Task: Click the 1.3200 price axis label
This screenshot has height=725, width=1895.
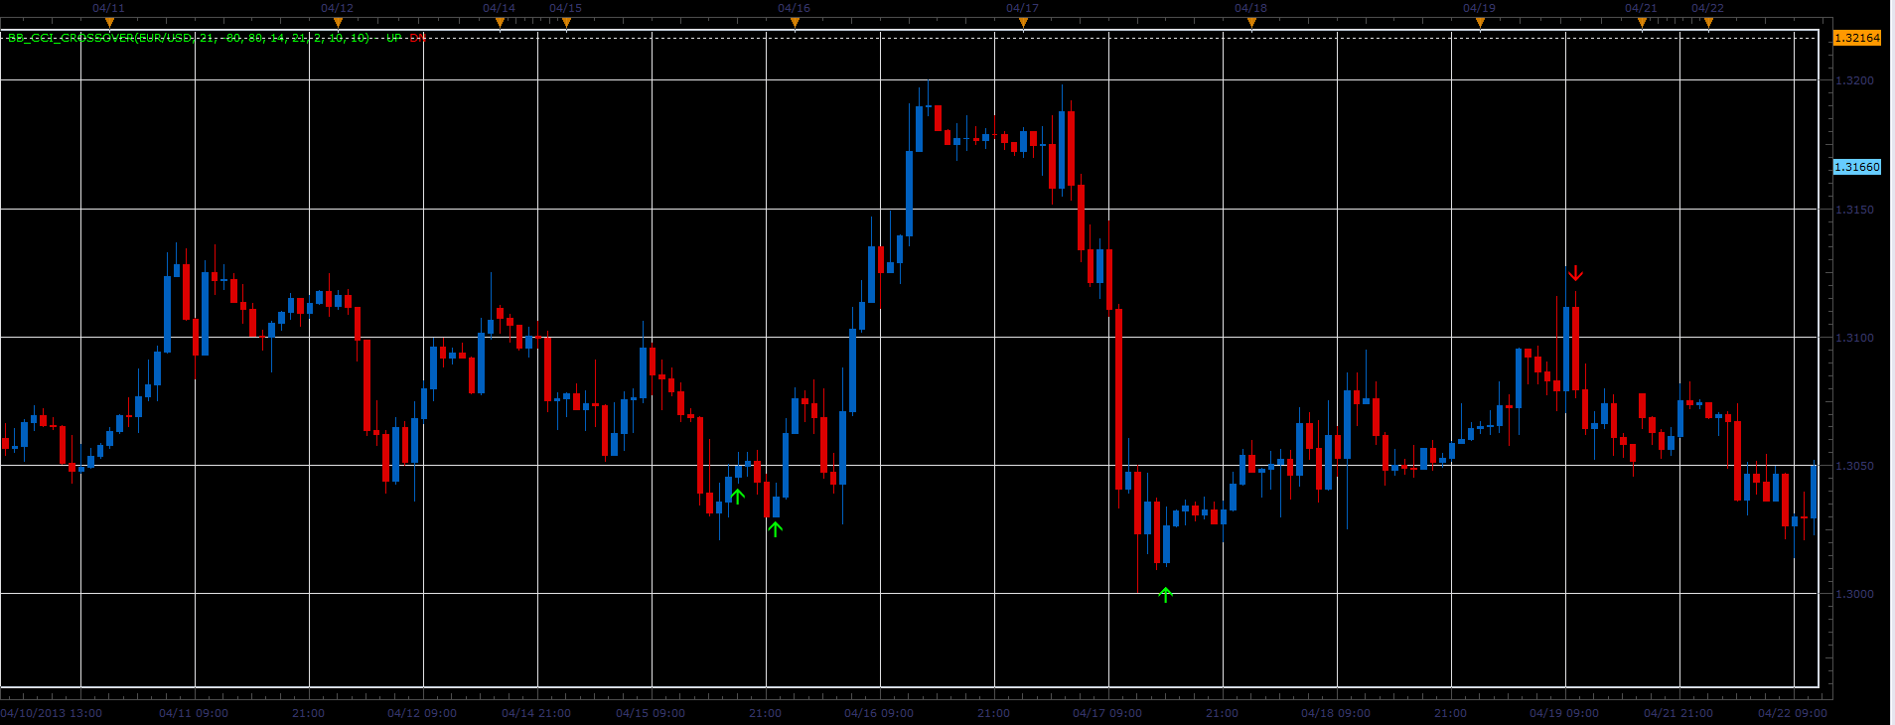Action: pos(1855,80)
